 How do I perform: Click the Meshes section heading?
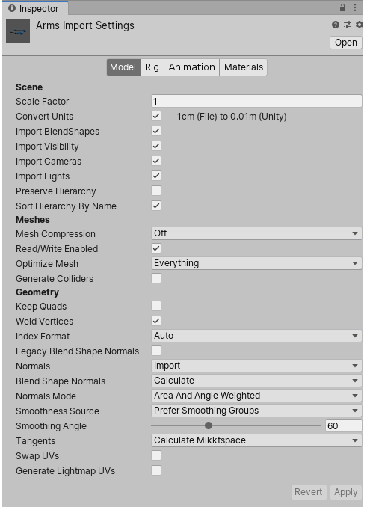click(33, 220)
